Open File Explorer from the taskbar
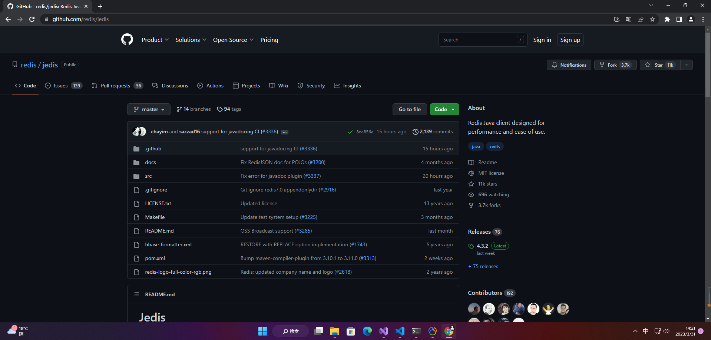Viewport: 711px width, 340px height. (335, 331)
